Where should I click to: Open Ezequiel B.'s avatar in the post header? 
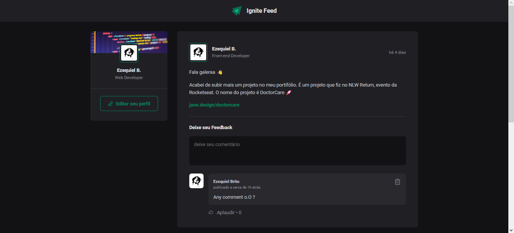[198, 52]
